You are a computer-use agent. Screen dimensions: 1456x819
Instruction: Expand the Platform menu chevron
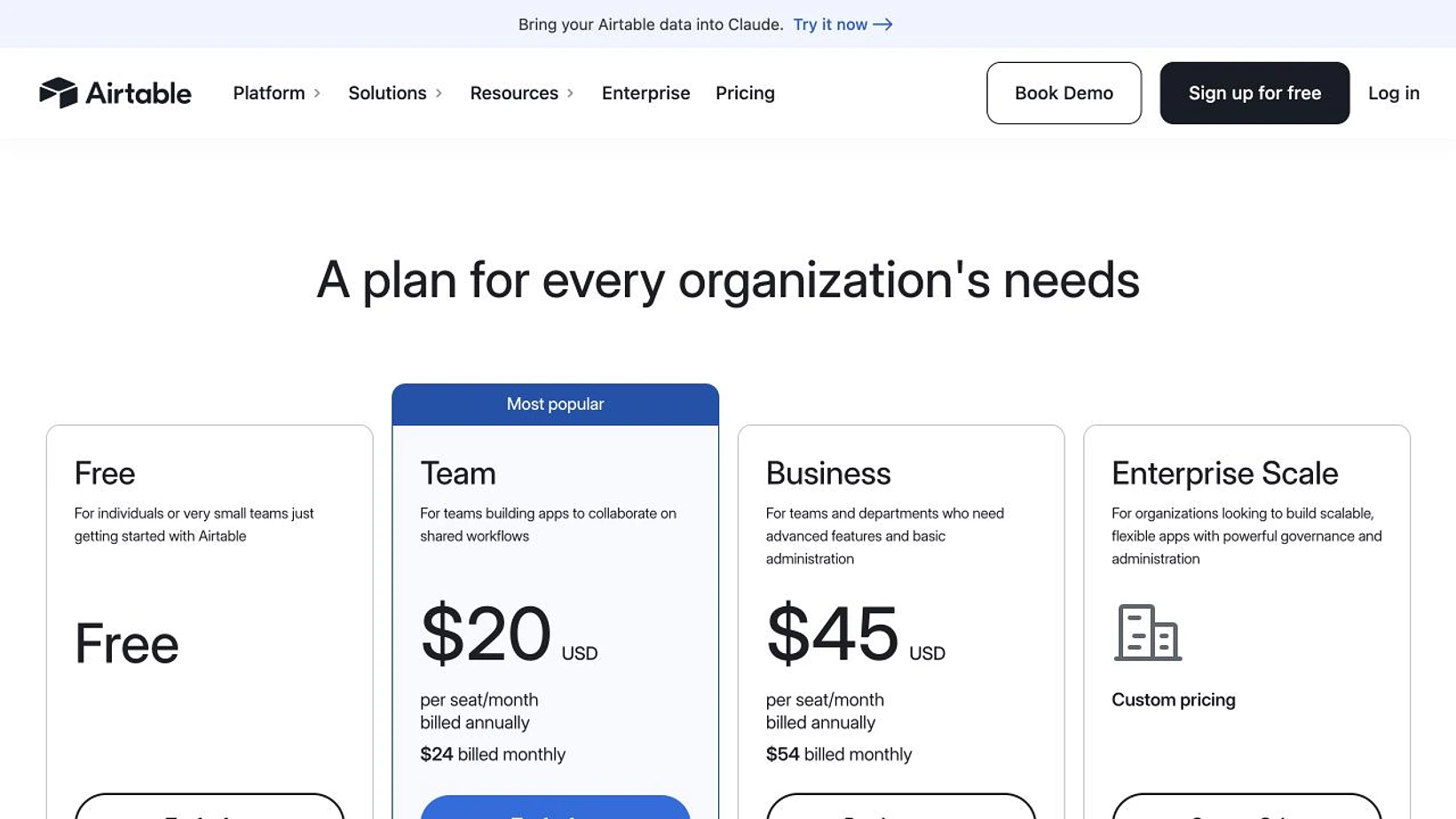[317, 93]
